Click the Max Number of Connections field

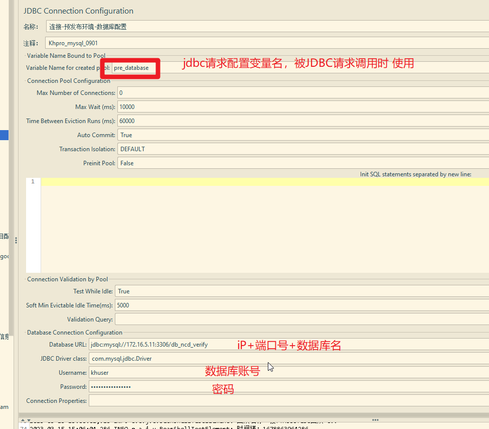click(303, 93)
